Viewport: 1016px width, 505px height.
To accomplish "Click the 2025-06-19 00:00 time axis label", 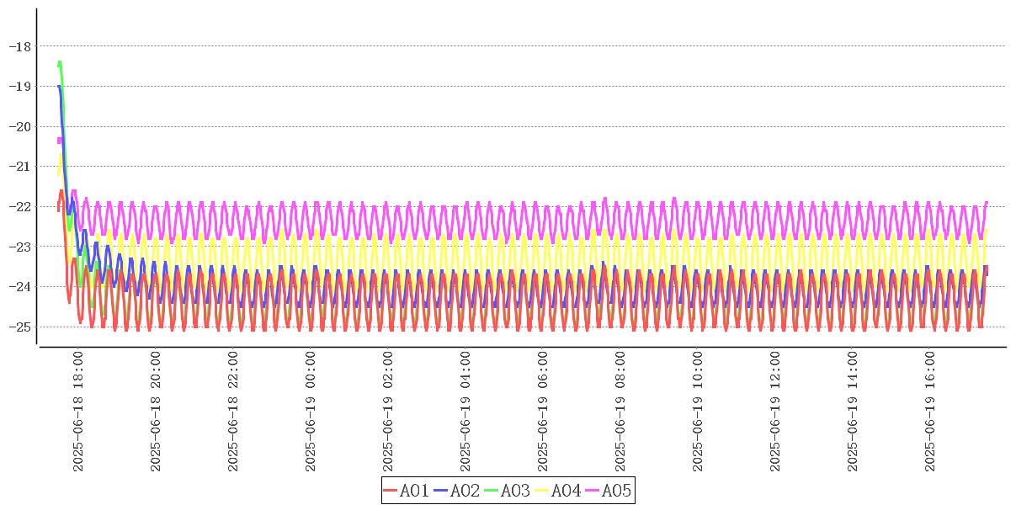I will click(311, 412).
